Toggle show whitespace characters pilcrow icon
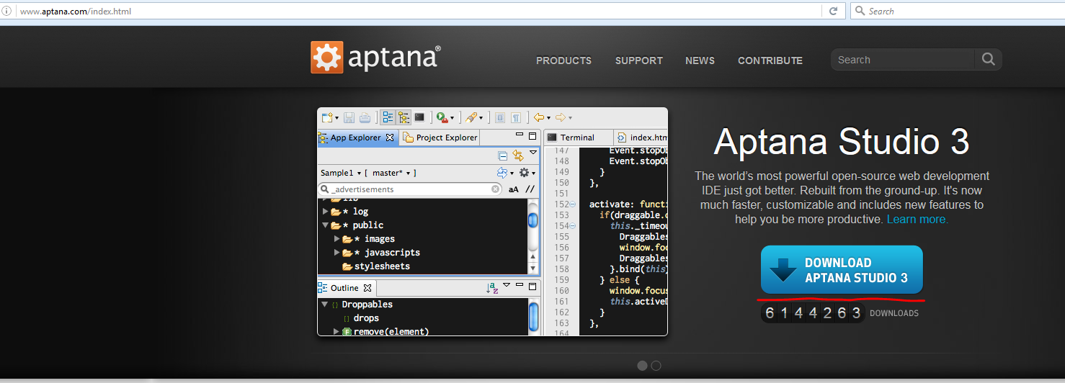This screenshot has height=383, width=1065. (516, 117)
